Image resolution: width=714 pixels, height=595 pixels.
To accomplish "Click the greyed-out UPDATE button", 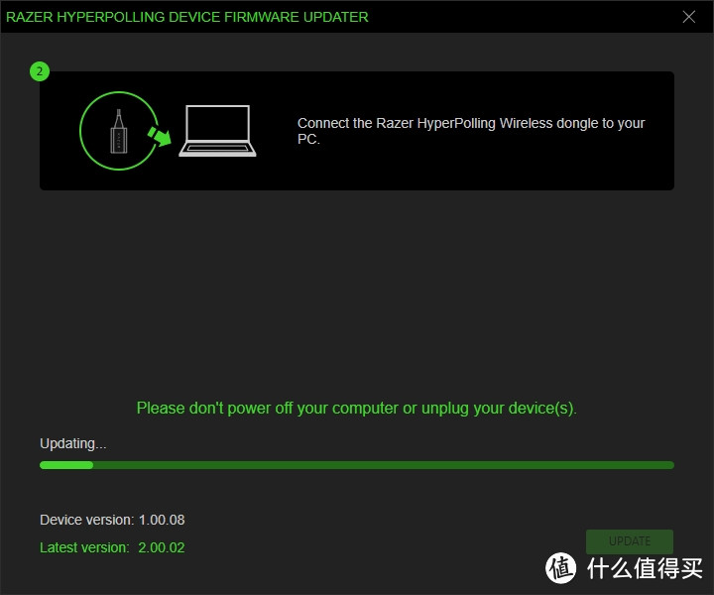I will [630, 541].
